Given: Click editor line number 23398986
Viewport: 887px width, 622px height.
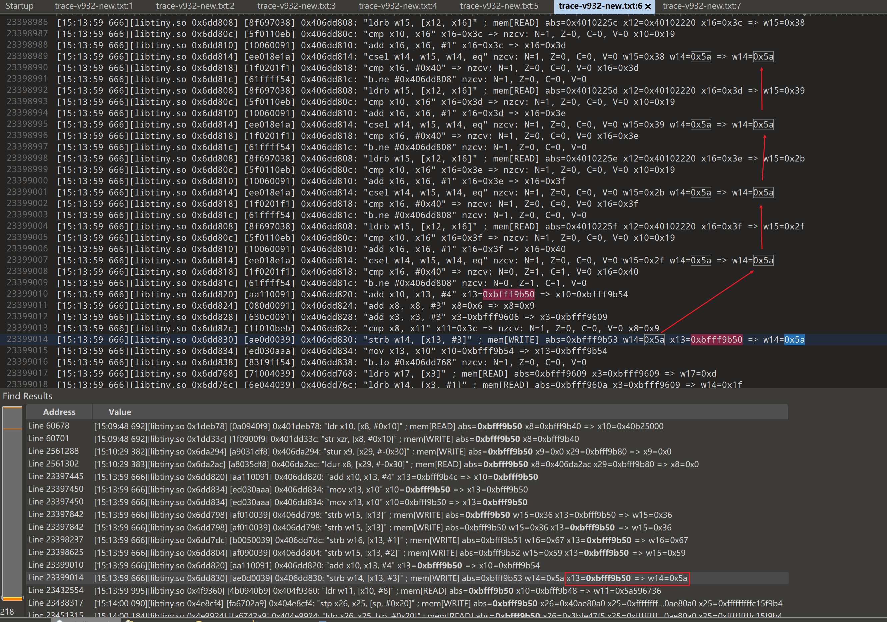Looking at the screenshot, I should pos(27,22).
